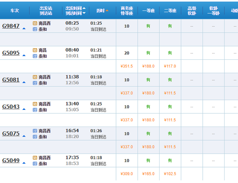Click the 一等座 column header
The image size is (238, 183).
tap(149, 11)
